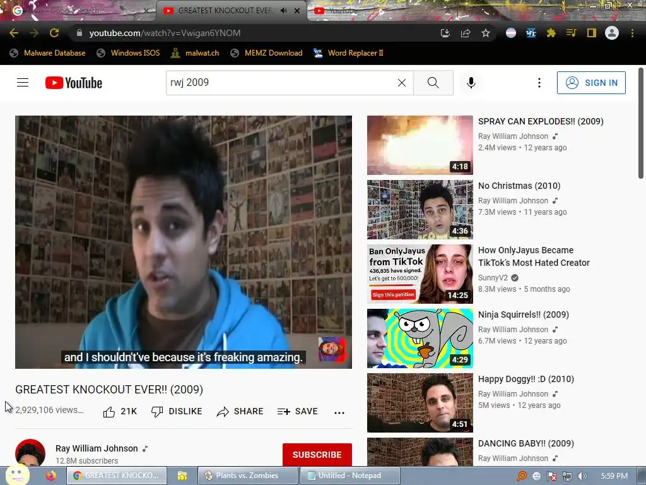Open Chrome three-dot menu

[632, 33]
